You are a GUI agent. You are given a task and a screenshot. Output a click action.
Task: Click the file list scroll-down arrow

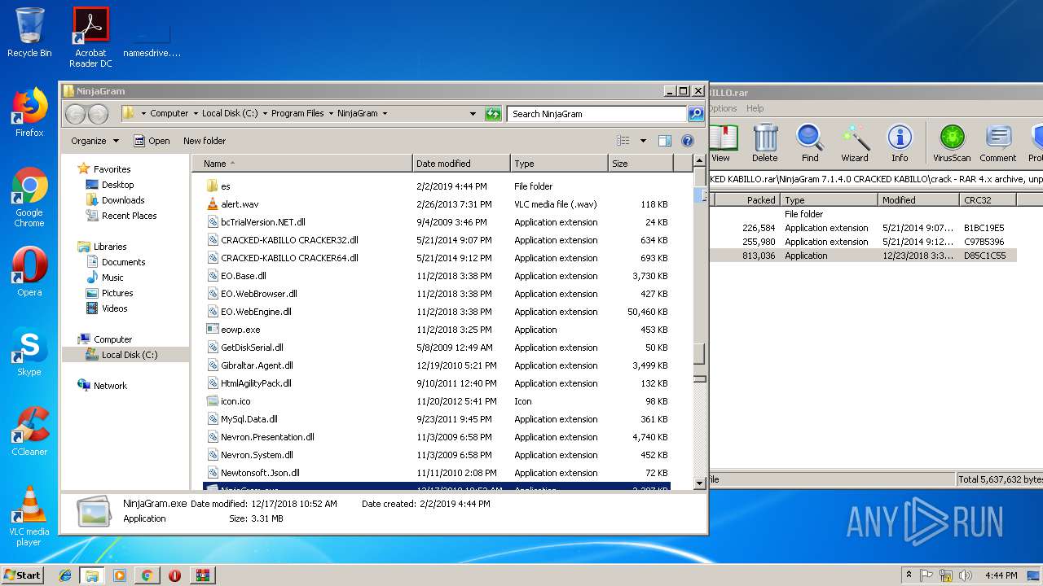point(699,483)
